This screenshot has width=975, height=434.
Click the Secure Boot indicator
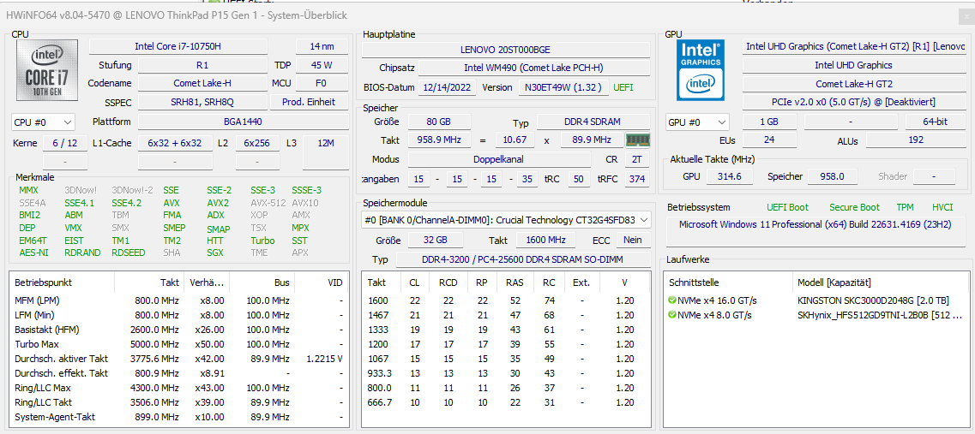pyautogui.click(x=855, y=207)
